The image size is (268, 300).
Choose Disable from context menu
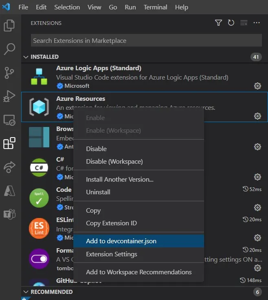click(x=138, y=149)
